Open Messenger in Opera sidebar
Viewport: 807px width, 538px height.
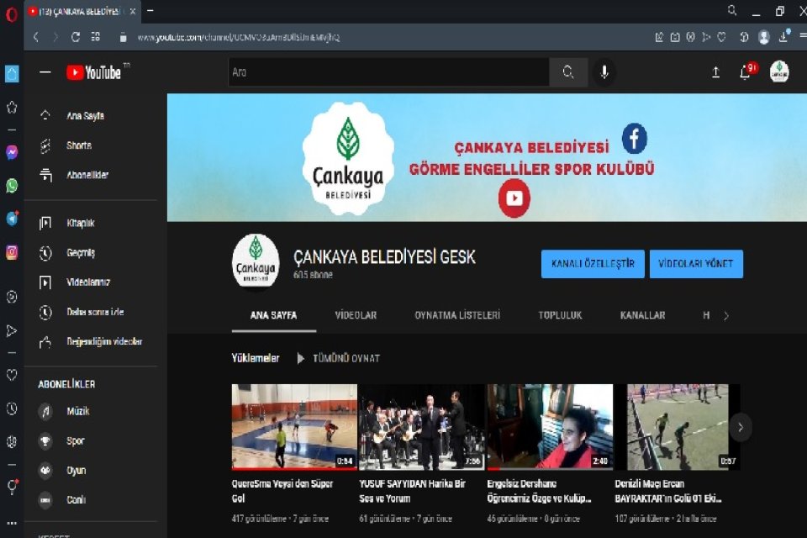pyautogui.click(x=12, y=153)
